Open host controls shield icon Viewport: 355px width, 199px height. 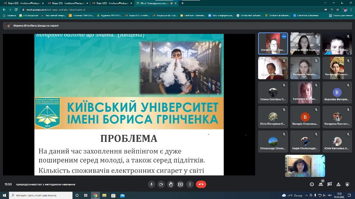click(x=347, y=184)
